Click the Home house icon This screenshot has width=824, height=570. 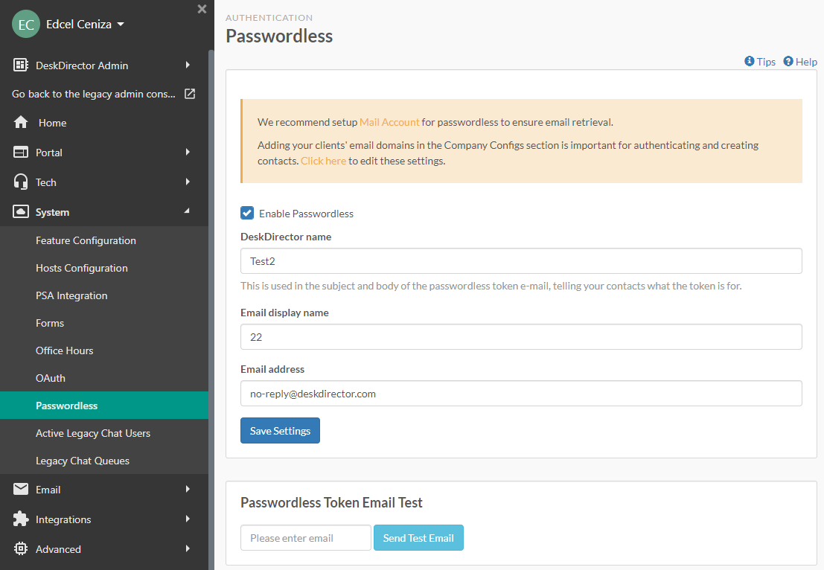(x=21, y=122)
